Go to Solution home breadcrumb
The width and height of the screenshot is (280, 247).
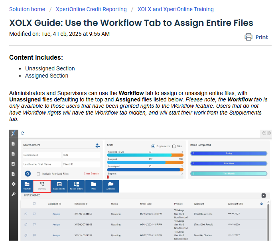(27, 9)
